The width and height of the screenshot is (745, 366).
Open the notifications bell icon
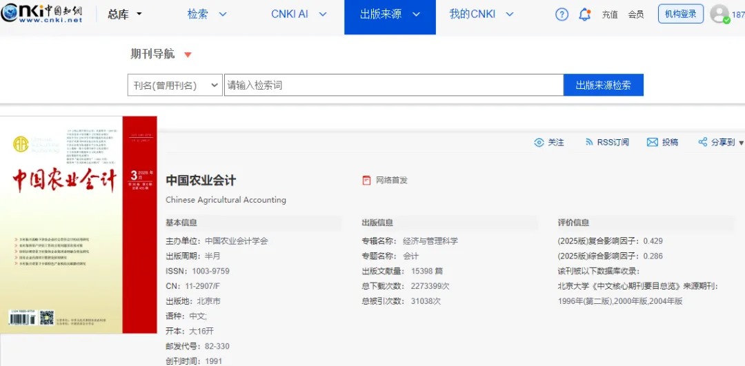click(x=585, y=14)
